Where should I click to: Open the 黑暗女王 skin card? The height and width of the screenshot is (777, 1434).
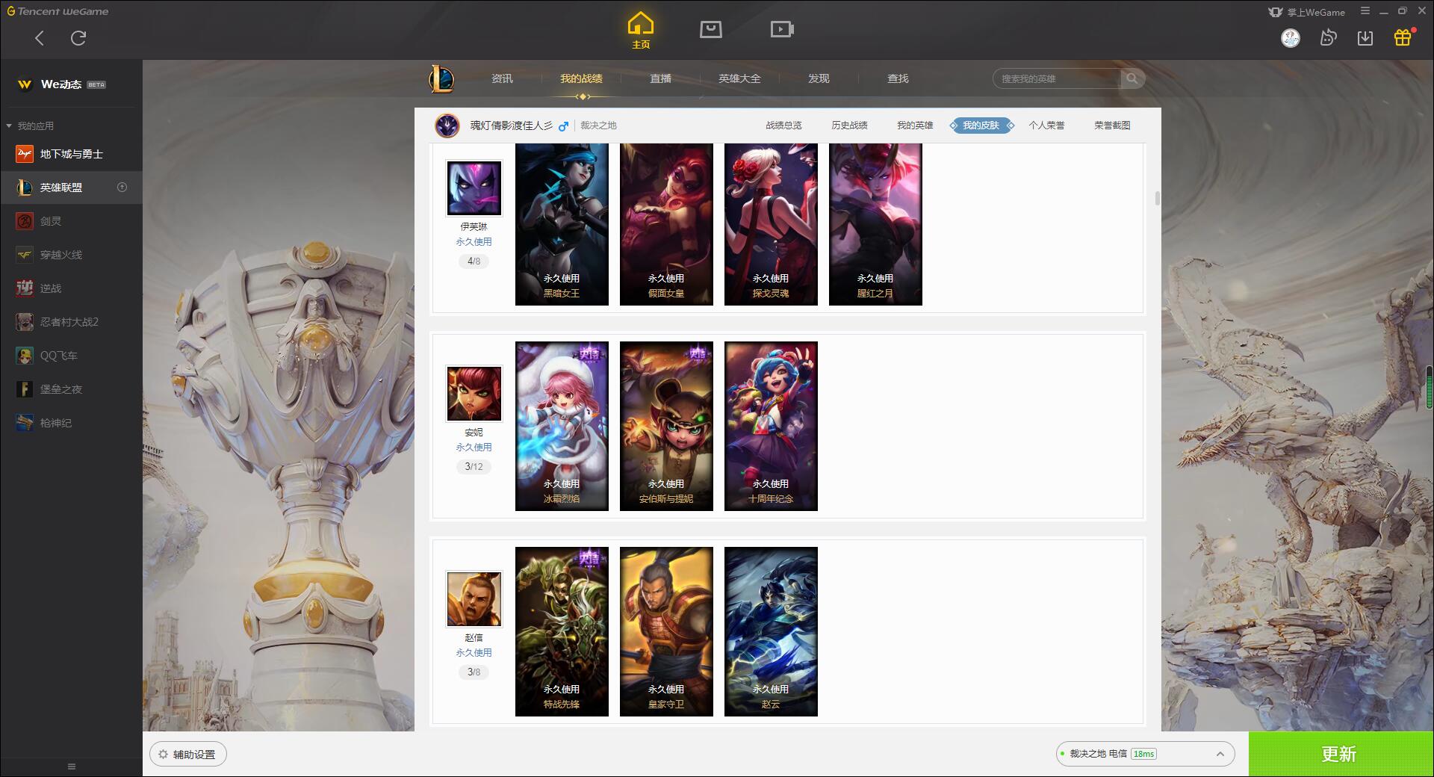pyautogui.click(x=562, y=224)
